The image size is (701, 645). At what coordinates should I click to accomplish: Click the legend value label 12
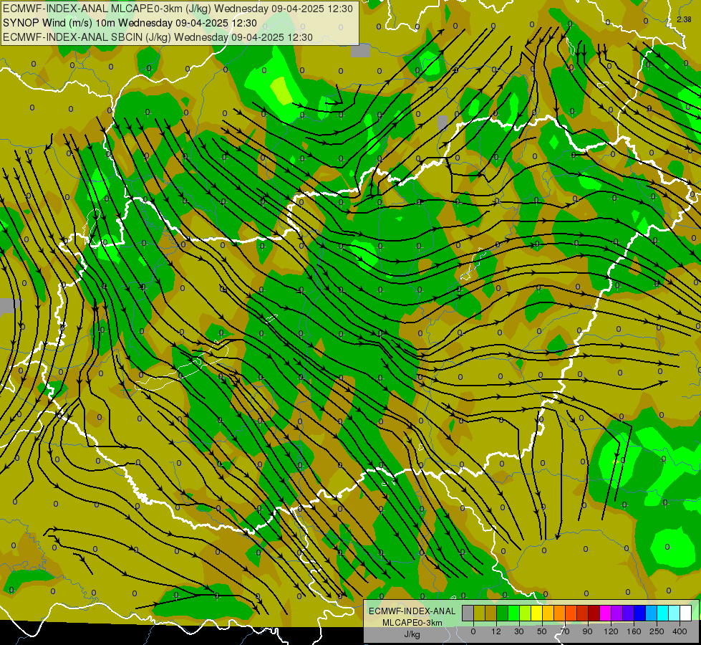(x=496, y=632)
